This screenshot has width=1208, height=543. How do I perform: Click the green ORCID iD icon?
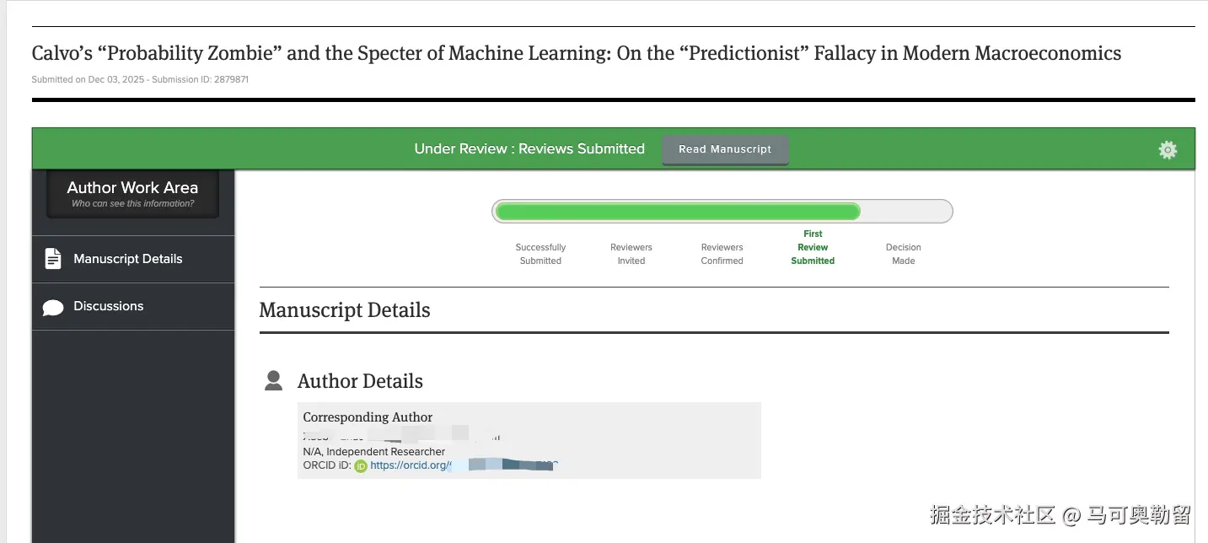[x=361, y=465]
